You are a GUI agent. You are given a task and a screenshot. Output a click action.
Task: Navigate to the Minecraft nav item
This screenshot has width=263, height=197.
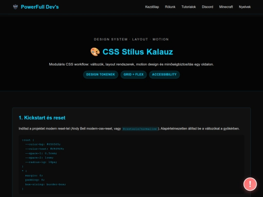point(226,7)
